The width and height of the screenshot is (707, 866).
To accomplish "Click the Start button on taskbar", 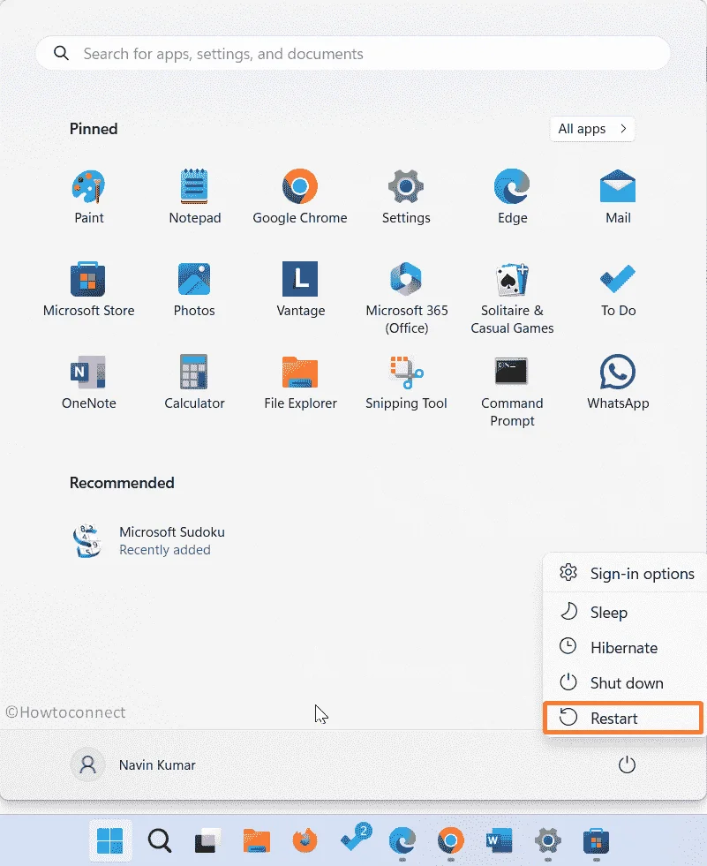I will pos(110,841).
